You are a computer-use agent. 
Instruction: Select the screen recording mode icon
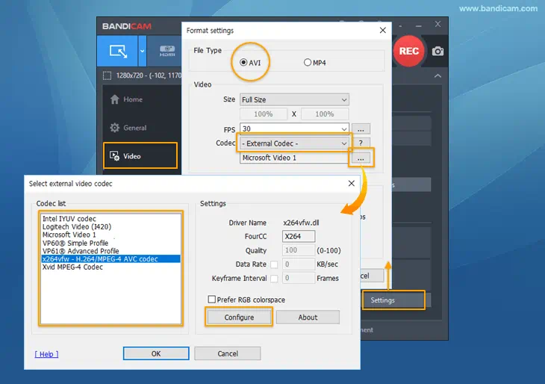[x=118, y=51]
